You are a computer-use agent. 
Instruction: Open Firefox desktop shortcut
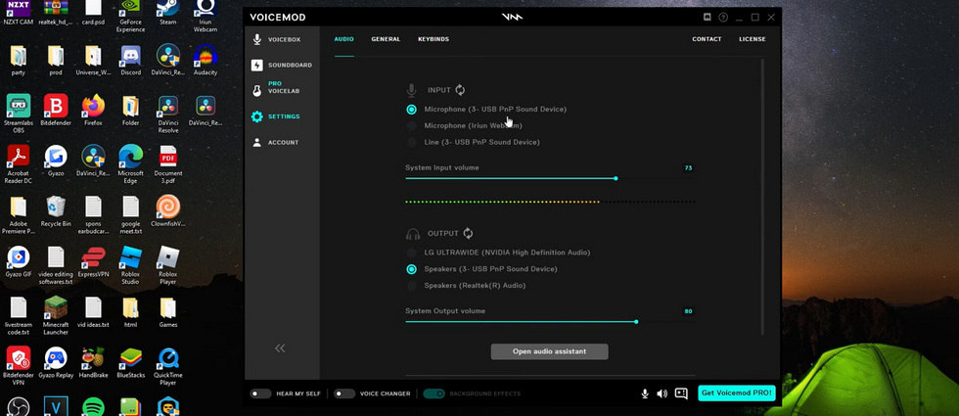tap(93, 110)
